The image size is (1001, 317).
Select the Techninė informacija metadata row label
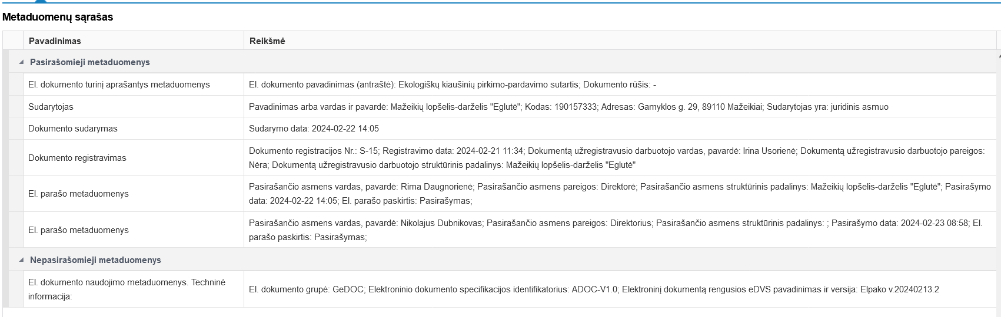pyautogui.click(x=127, y=289)
